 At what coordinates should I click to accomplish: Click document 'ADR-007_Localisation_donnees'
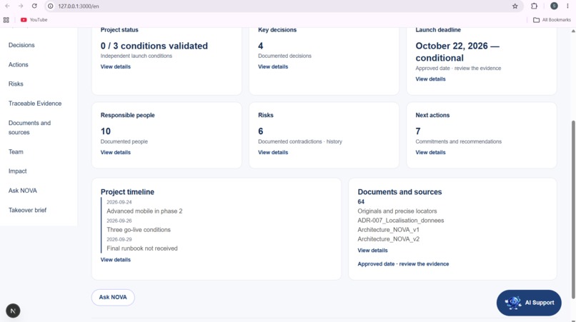point(400,221)
